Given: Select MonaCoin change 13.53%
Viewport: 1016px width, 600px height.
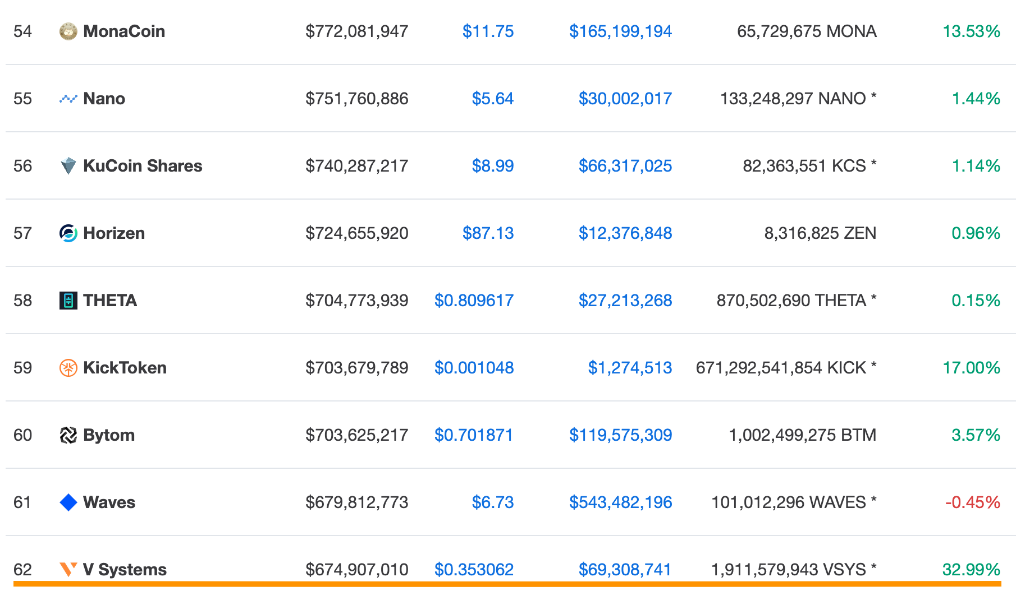Looking at the screenshot, I should 972,31.
